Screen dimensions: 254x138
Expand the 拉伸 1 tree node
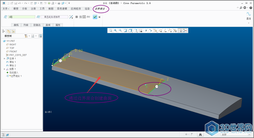(4, 59)
